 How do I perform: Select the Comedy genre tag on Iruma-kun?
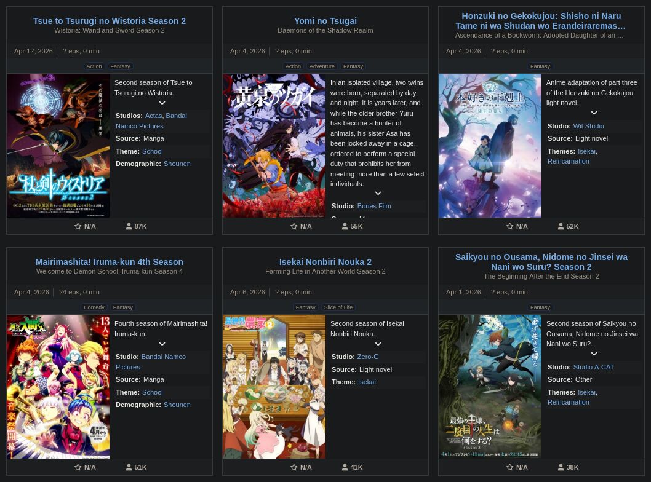(x=94, y=307)
